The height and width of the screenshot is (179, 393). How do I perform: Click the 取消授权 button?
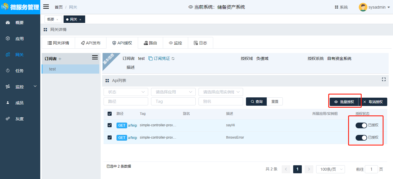pos(373,102)
